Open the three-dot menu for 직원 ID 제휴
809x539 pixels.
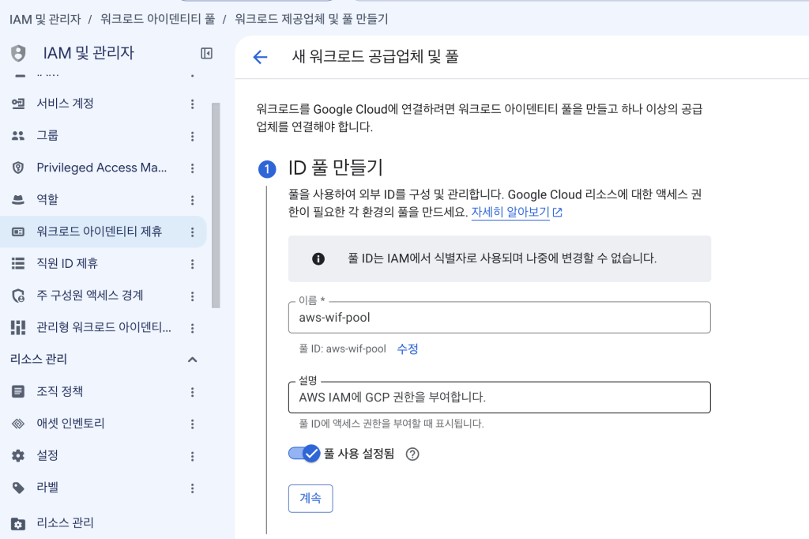click(193, 264)
